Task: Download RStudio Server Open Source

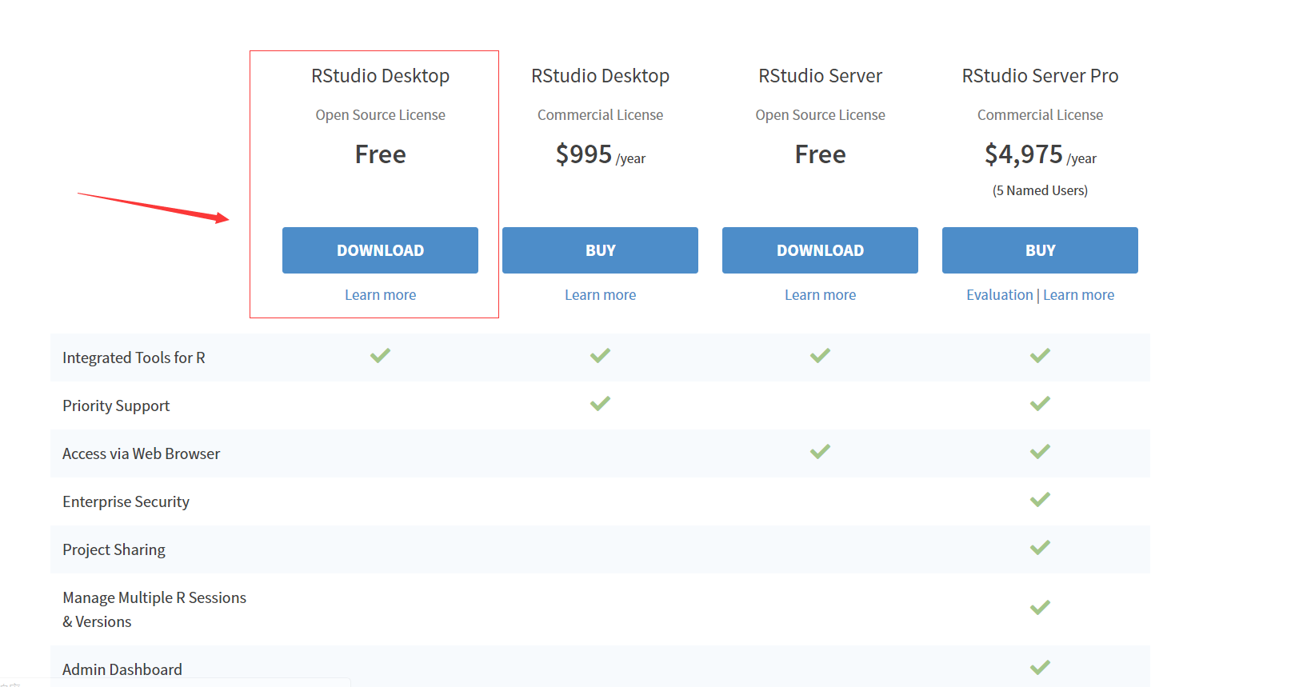Action: [820, 250]
